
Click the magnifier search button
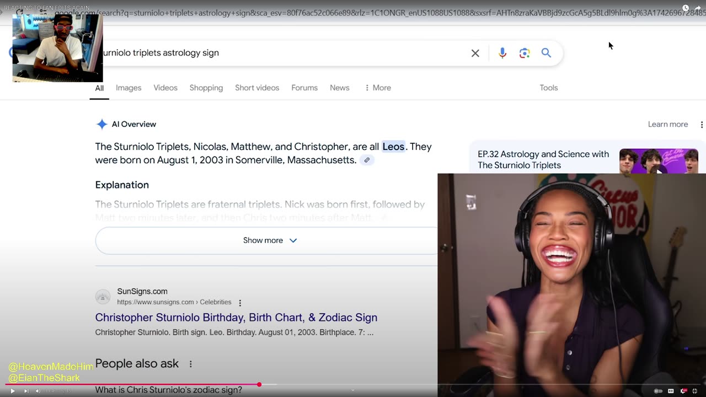[546, 53]
